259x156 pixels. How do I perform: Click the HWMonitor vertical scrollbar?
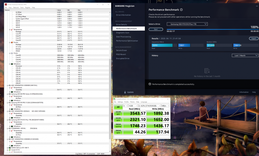pyautogui.click(x=110, y=82)
